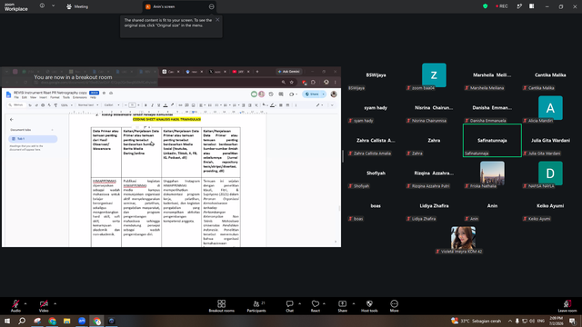
Task: Click text color icon in shared Docs
Action: pyautogui.click(x=166, y=105)
